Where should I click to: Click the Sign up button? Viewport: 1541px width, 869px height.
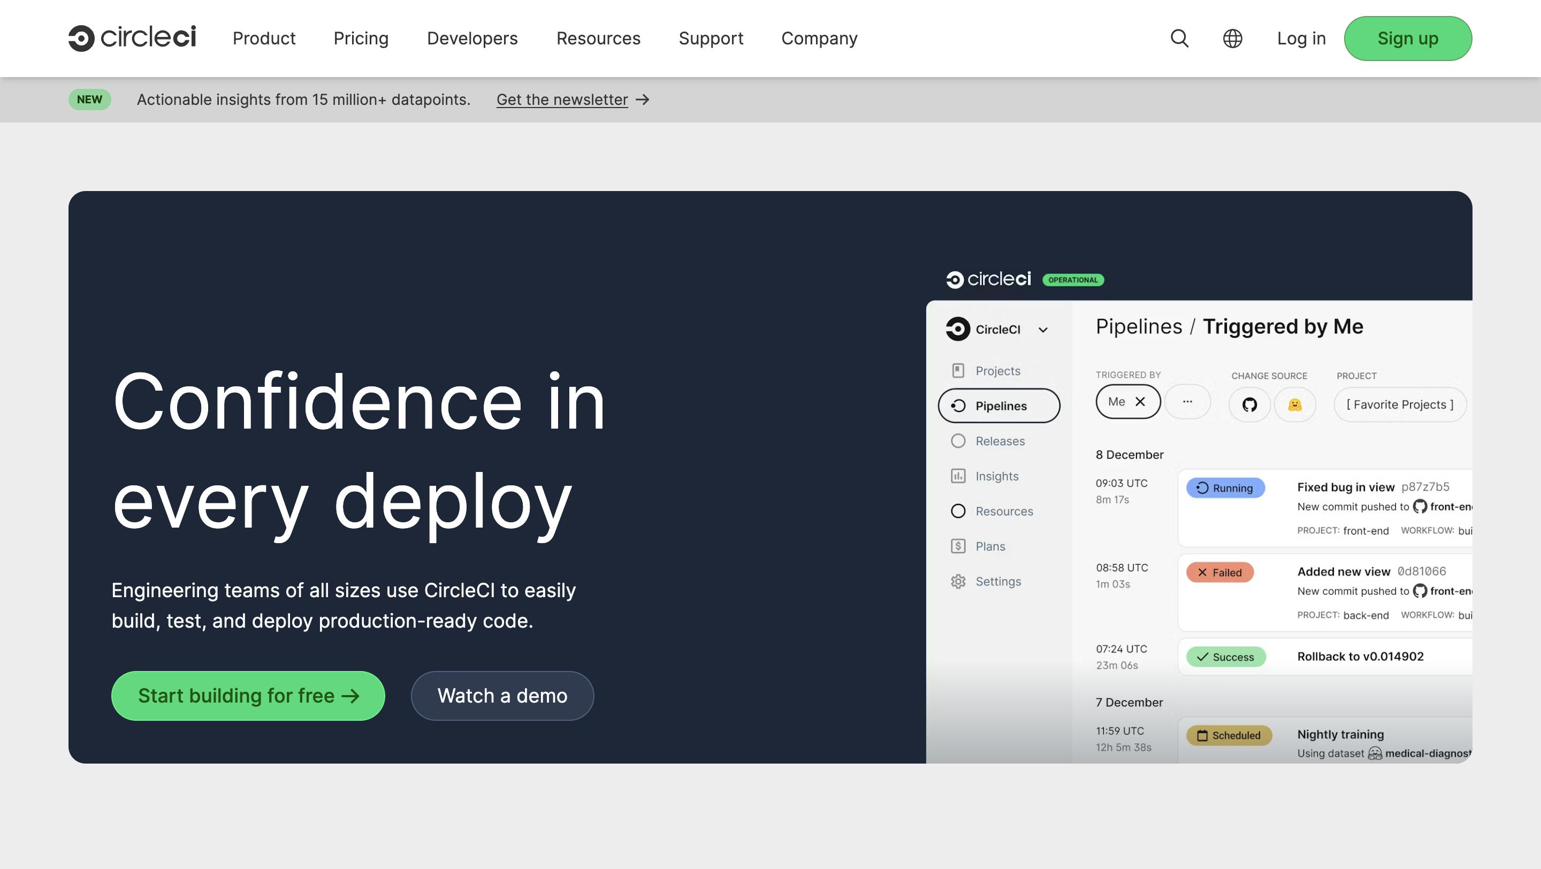point(1408,39)
